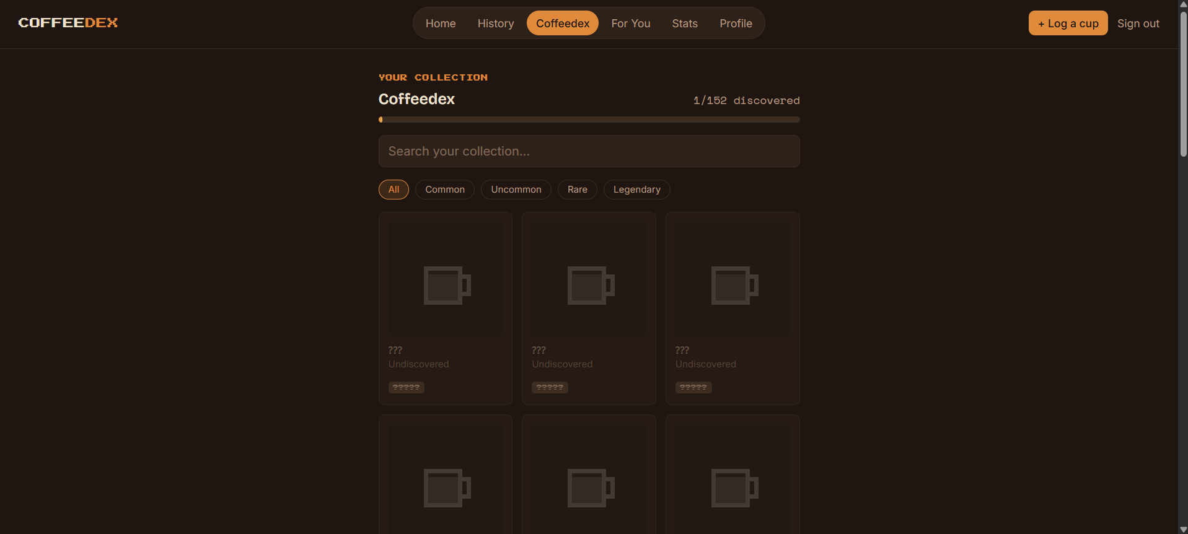Filter collection by Legendary
Image resolution: width=1188 pixels, height=534 pixels.
[637, 190]
